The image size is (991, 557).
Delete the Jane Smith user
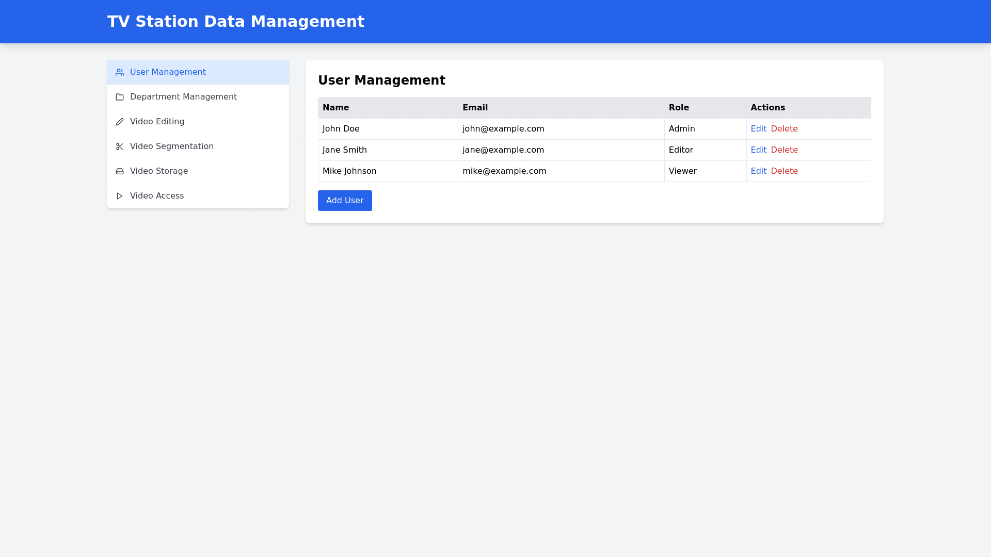click(x=784, y=150)
